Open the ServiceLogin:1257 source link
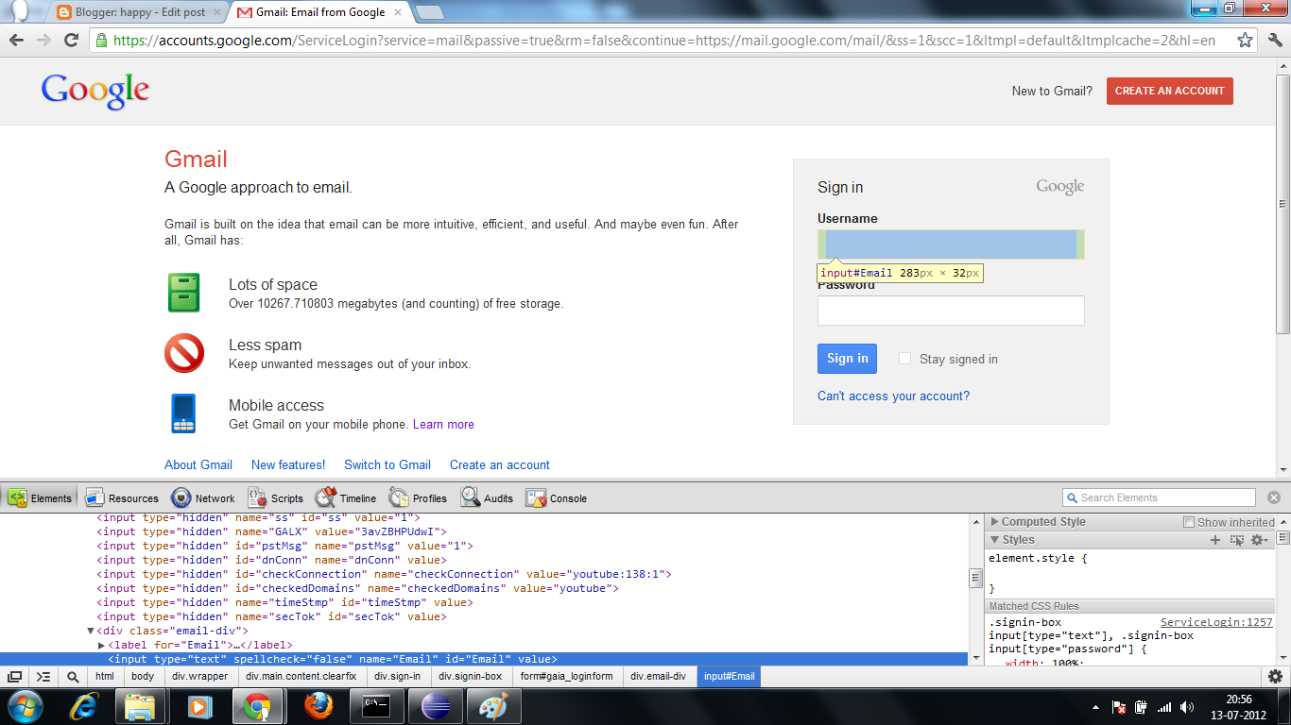1291x725 pixels. click(1216, 623)
